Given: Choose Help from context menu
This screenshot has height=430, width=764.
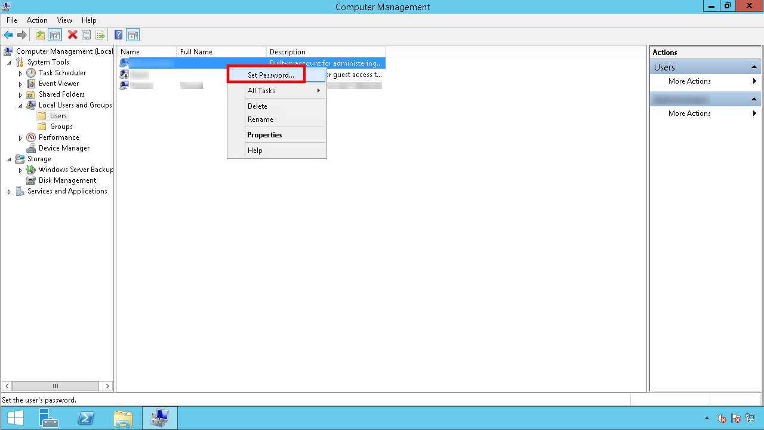Looking at the screenshot, I should click(277, 150).
